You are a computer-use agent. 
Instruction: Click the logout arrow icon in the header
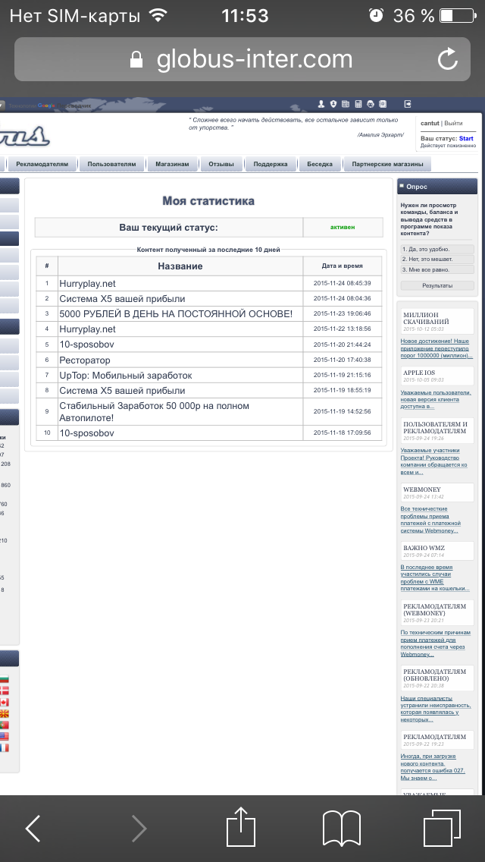coord(408,104)
